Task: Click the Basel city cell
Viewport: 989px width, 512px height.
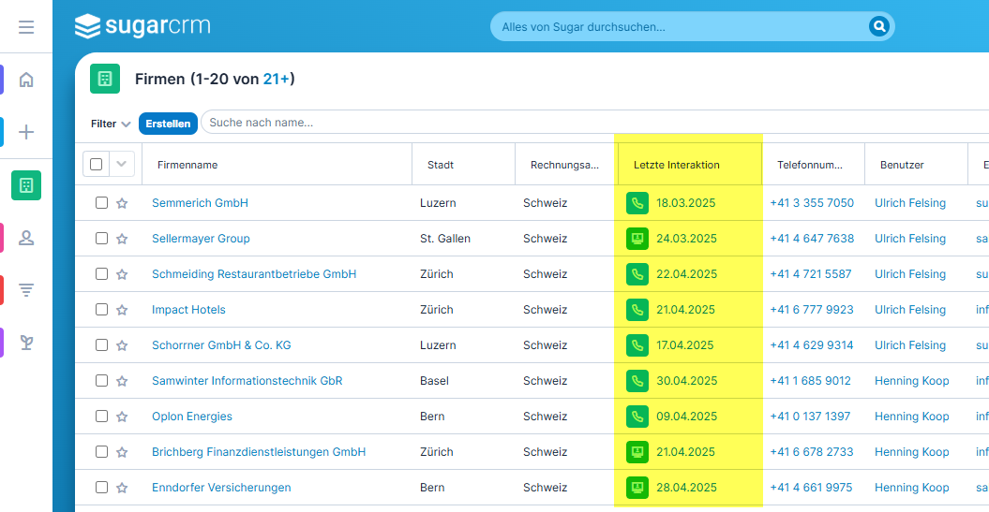Action: [435, 380]
